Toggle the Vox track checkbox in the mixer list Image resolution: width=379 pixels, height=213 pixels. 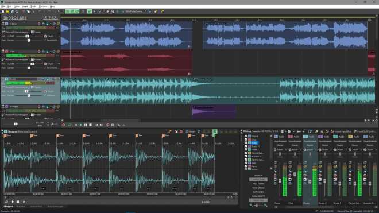(x=246, y=140)
